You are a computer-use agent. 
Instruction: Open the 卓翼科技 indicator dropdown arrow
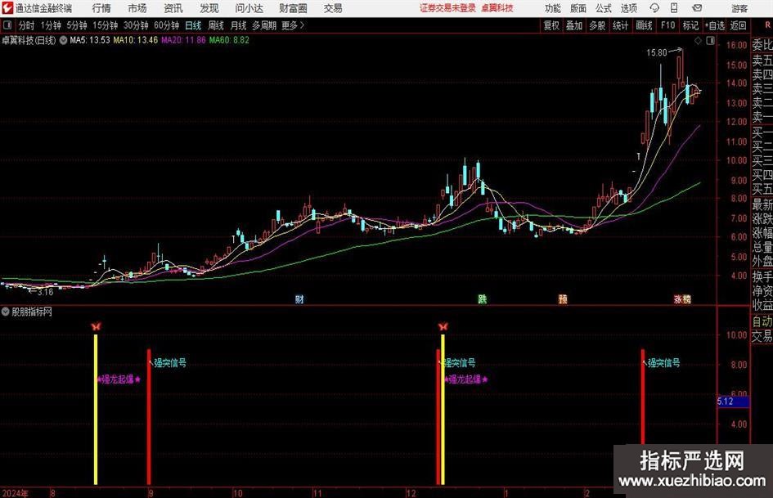click(x=63, y=40)
